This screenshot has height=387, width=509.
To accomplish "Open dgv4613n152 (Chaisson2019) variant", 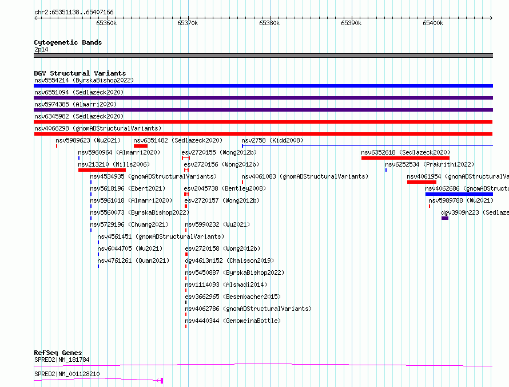I will click(x=229, y=260).
